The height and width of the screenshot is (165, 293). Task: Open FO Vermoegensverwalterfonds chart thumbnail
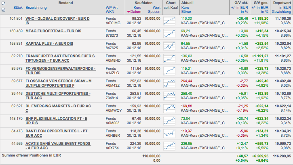pos(169,71)
